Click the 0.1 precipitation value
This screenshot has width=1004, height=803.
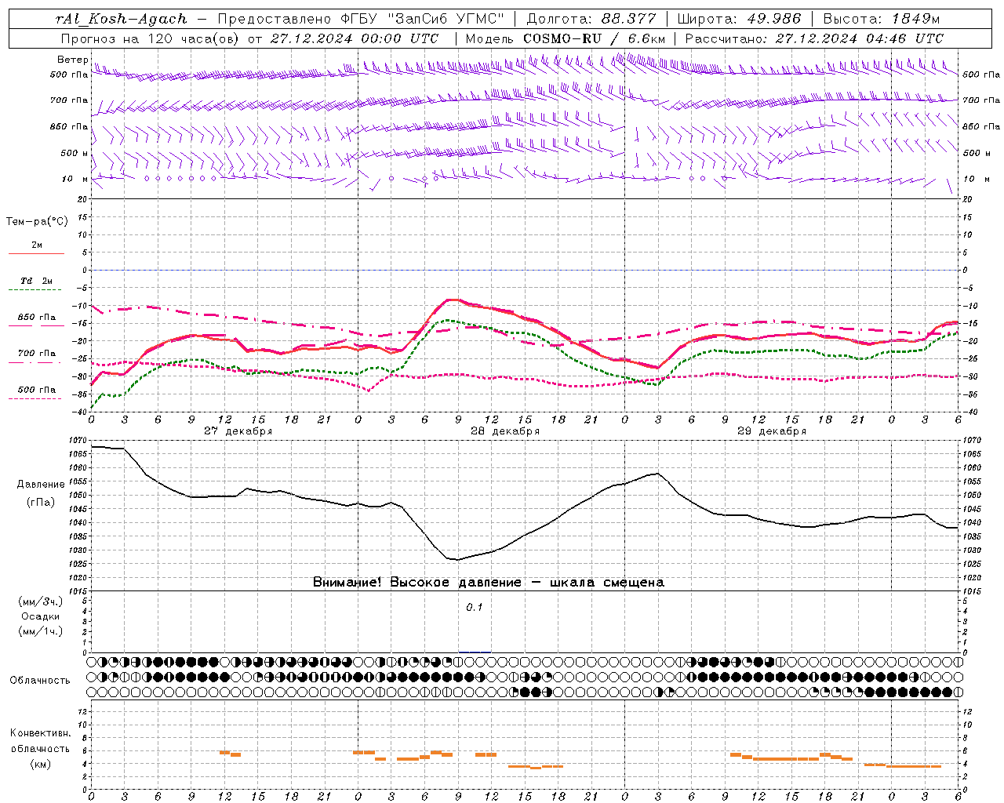[x=475, y=607]
